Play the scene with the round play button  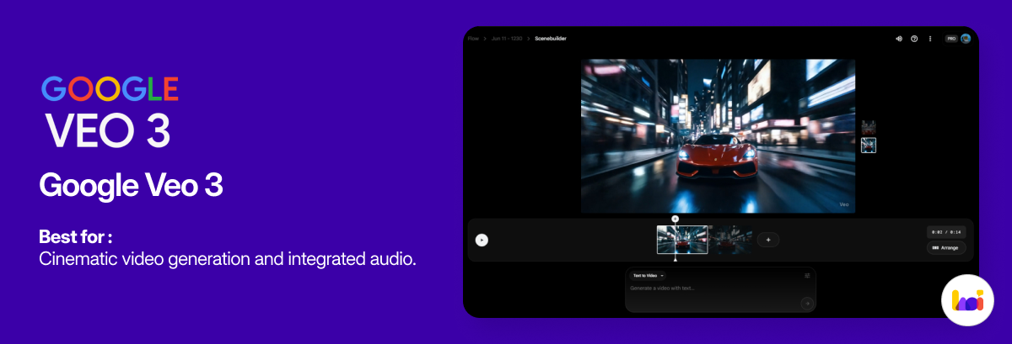[x=482, y=240]
